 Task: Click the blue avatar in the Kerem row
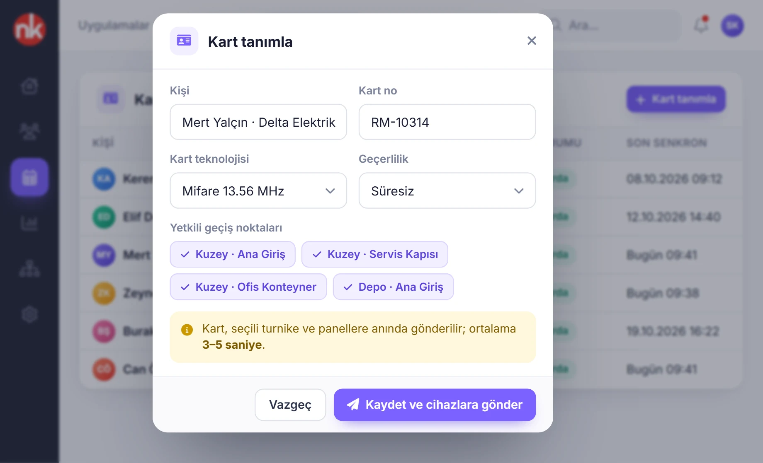pyautogui.click(x=104, y=179)
